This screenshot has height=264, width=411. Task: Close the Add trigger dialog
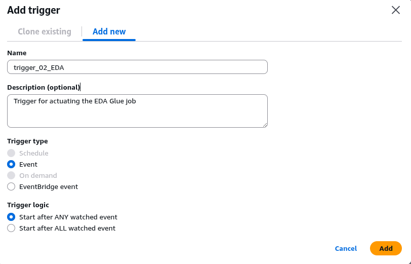click(396, 10)
